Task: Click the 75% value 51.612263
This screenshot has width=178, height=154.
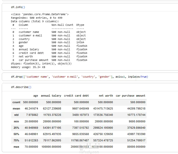Action: click(31, 141)
